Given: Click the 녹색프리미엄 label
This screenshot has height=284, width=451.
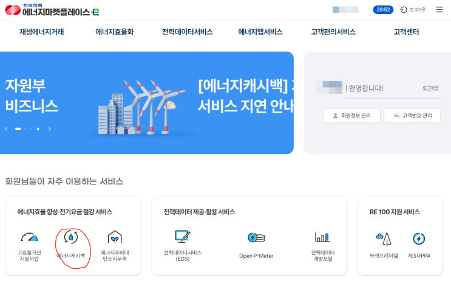Looking at the screenshot, I should coord(384,256).
